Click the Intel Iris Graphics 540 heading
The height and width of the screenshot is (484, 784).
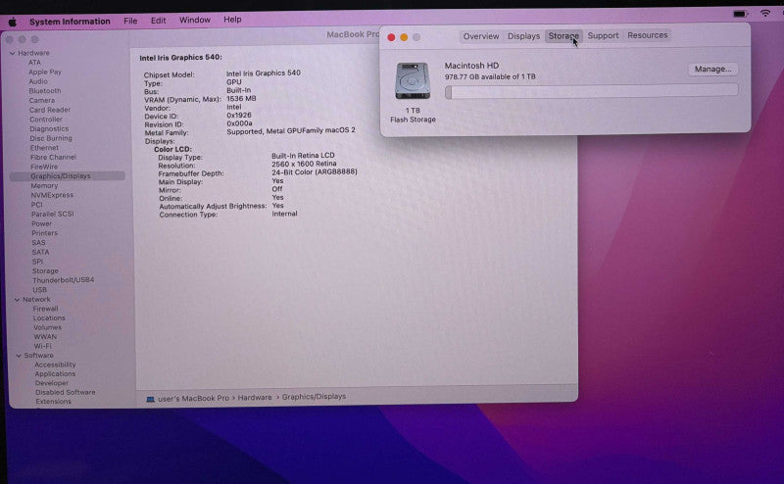pyautogui.click(x=180, y=58)
